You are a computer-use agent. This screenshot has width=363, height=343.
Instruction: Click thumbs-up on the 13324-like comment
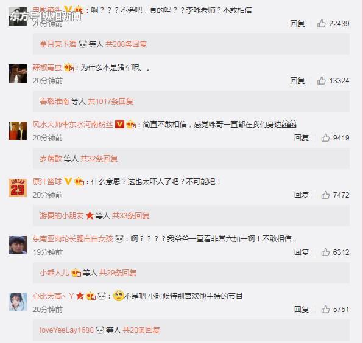pyautogui.click(x=322, y=81)
